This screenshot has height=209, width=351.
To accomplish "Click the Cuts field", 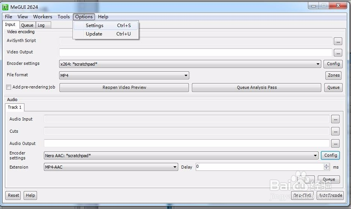I will tap(187, 131).
